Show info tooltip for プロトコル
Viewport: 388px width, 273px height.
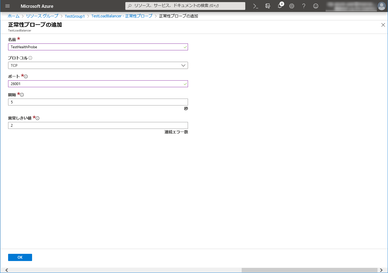coord(30,58)
